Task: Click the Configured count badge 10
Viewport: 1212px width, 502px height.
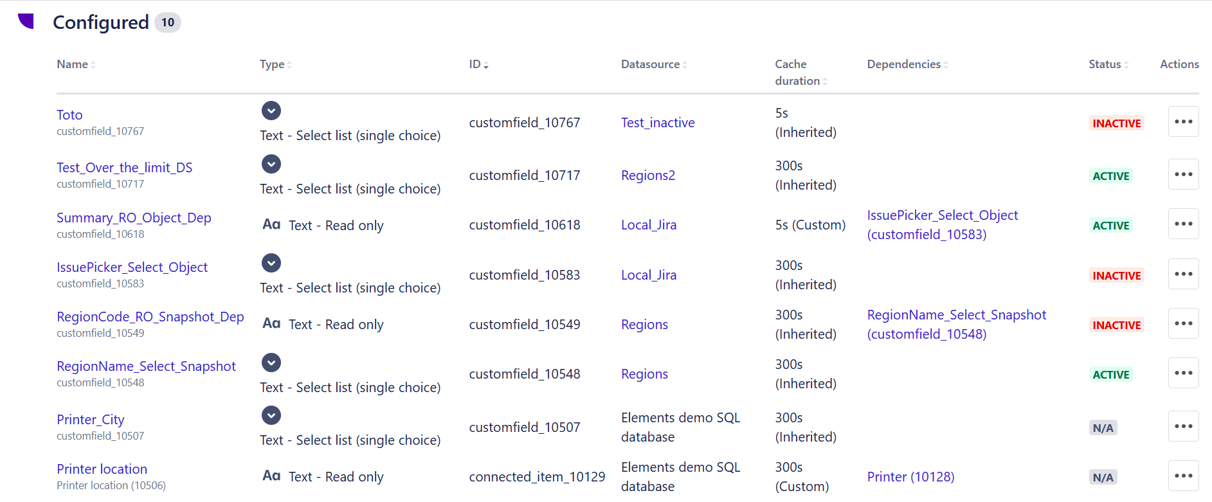Action: pos(168,22)
